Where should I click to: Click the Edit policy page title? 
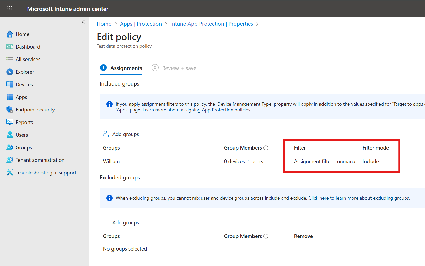point(119,37)
